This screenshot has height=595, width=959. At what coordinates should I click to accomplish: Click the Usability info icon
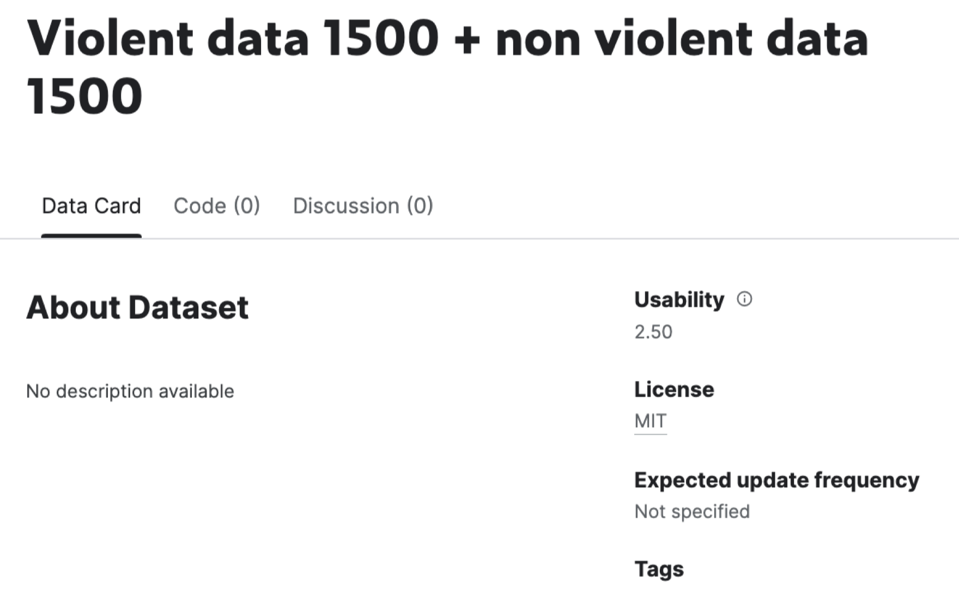[744, 299]
